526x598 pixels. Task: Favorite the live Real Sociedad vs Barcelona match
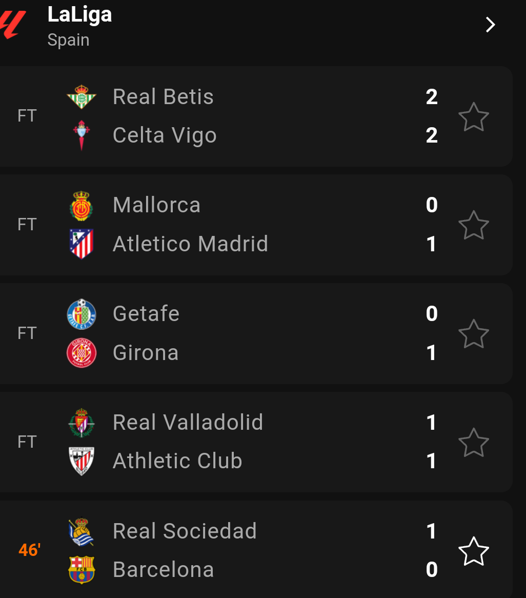click(x=473, y=551)
